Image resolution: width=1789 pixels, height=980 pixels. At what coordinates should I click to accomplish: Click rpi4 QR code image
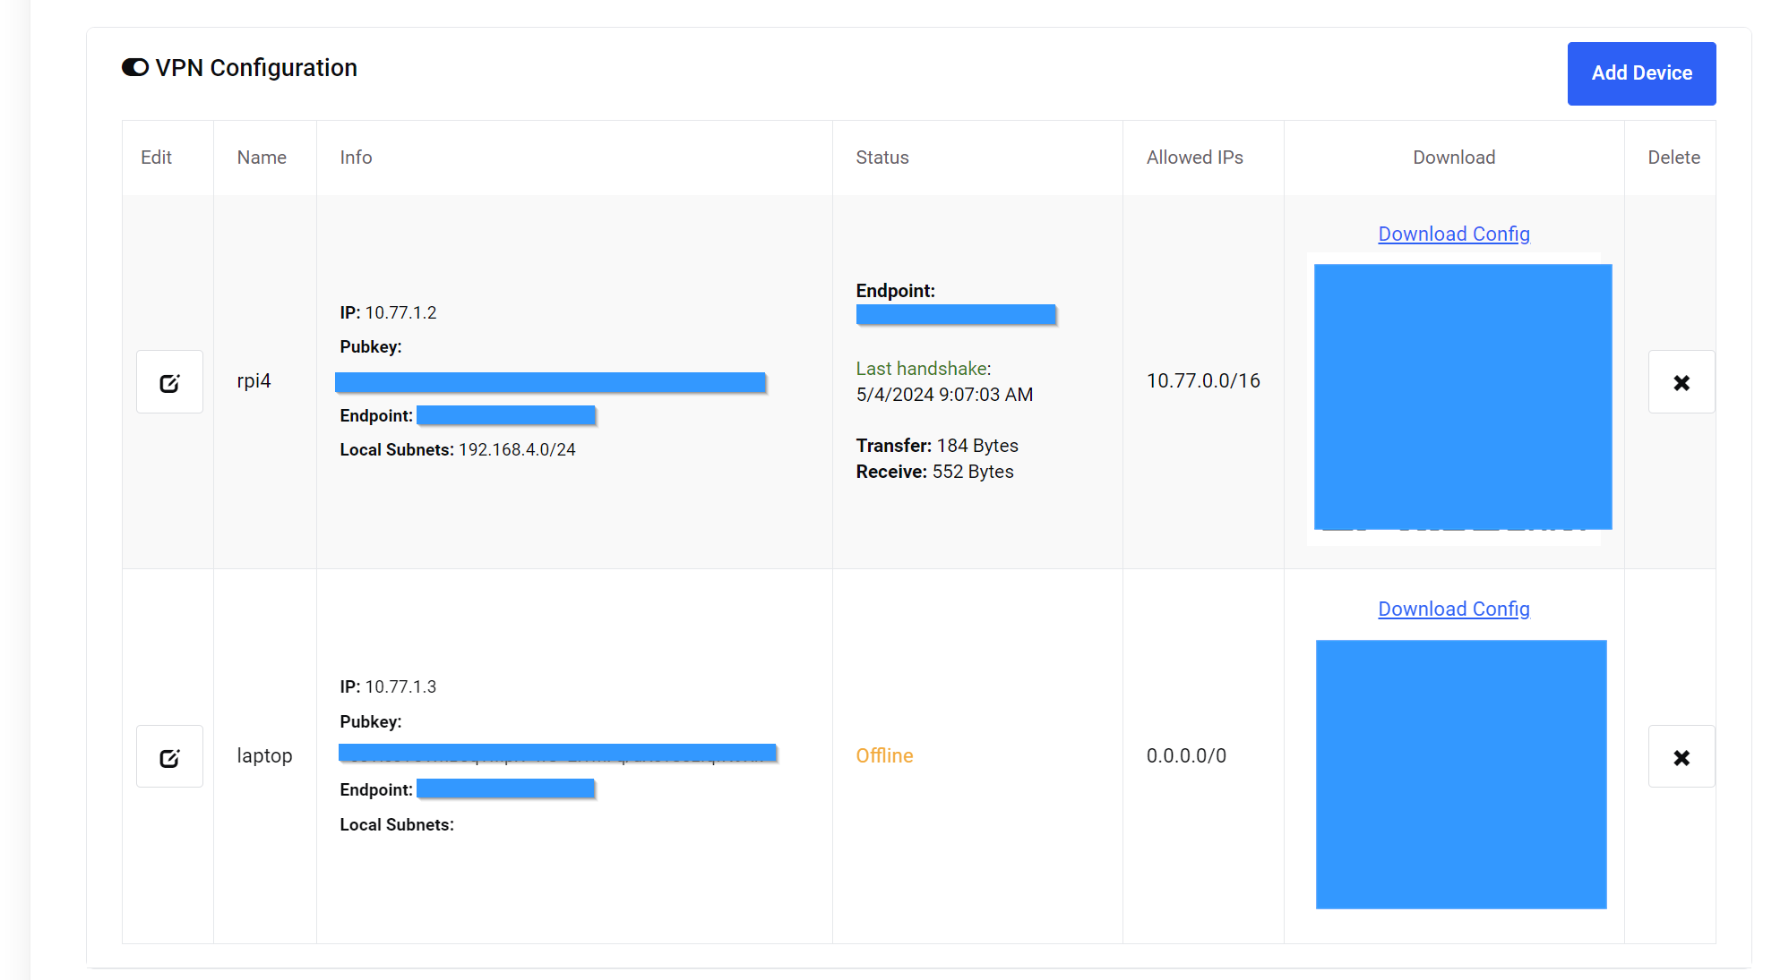pos(1462,396)
